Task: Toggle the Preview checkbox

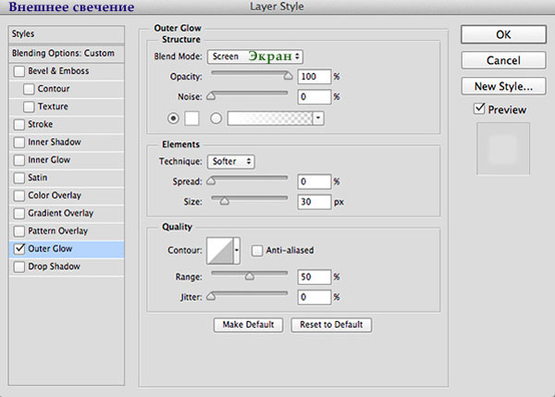Action: point(479,108)
